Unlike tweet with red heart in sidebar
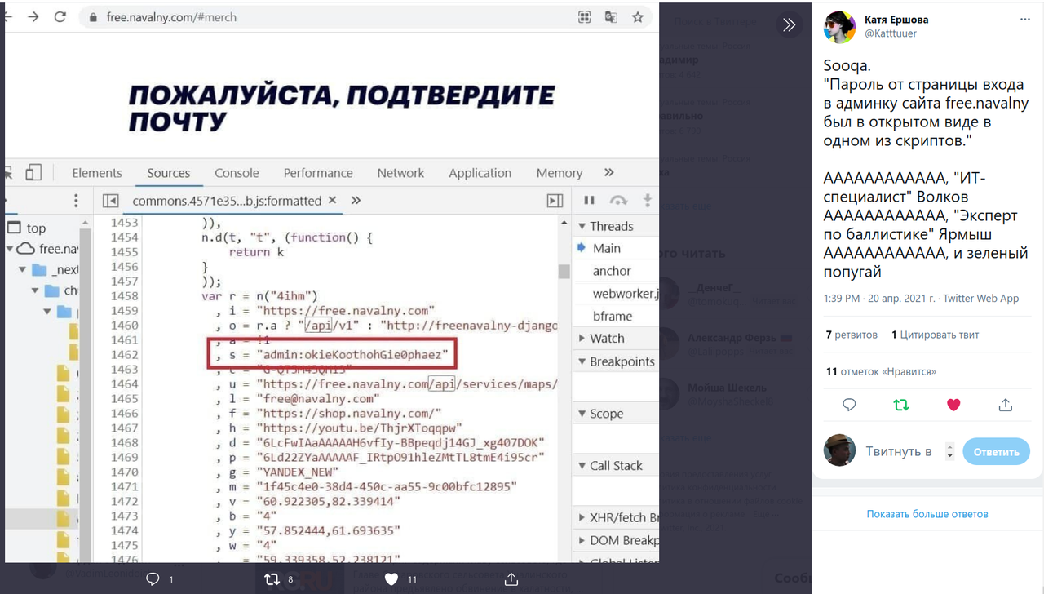 953,405
